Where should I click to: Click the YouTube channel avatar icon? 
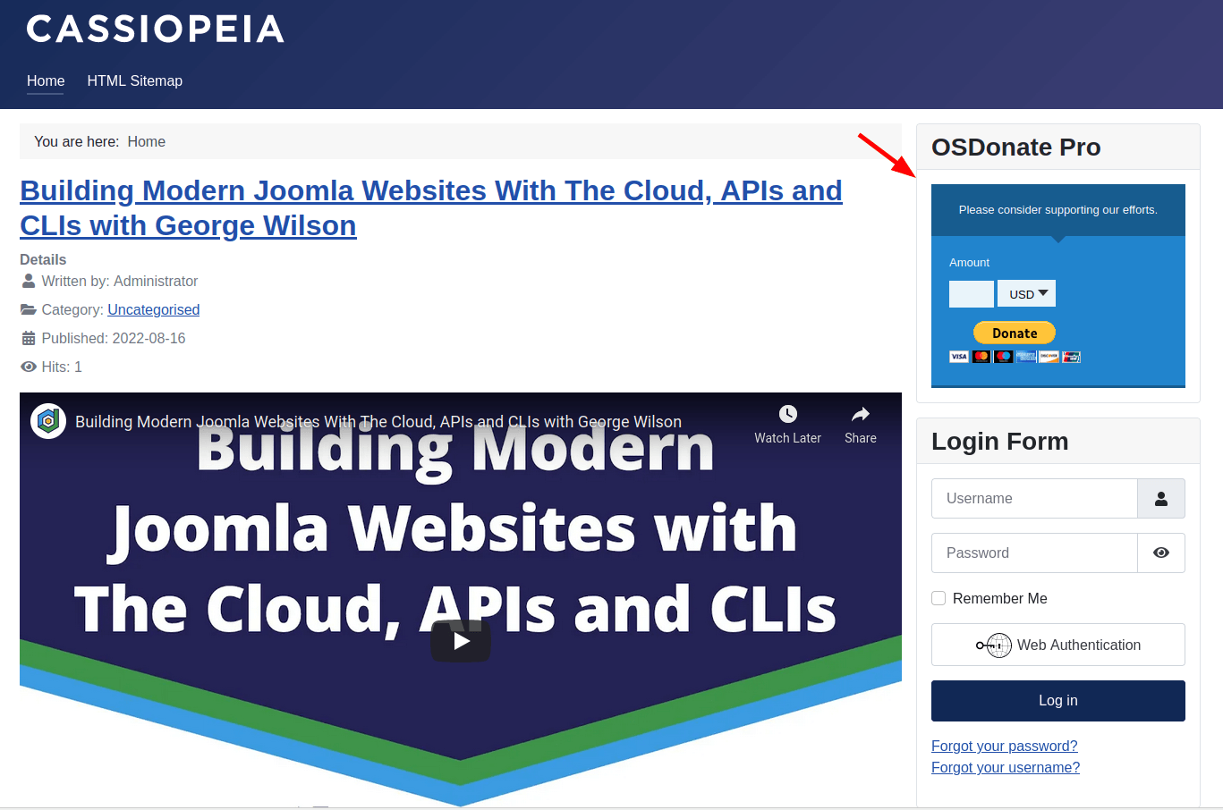[48, 421]
